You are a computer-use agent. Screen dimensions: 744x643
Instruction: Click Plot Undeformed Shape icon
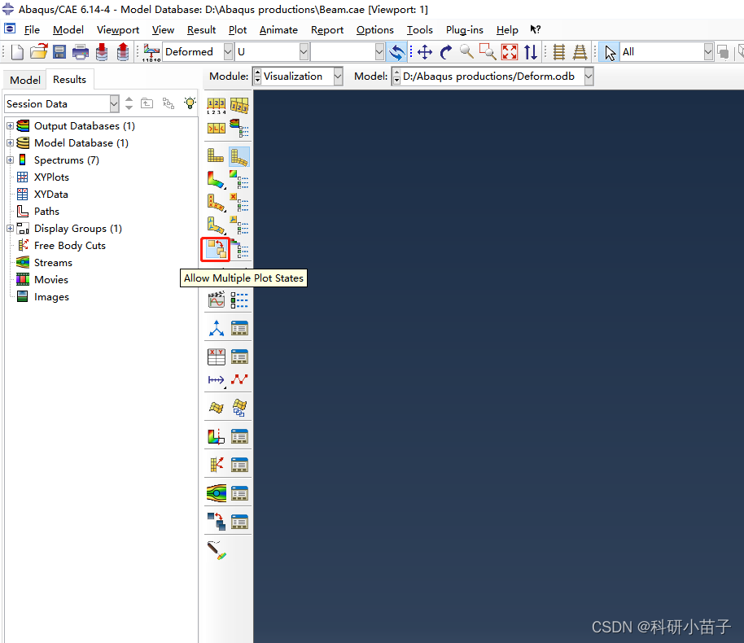click(x=216, y=156)
